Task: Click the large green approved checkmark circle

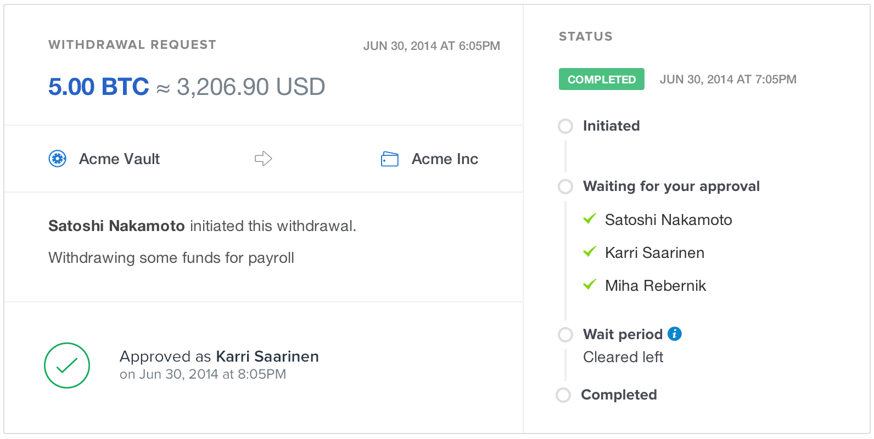Action: [67, 365]
